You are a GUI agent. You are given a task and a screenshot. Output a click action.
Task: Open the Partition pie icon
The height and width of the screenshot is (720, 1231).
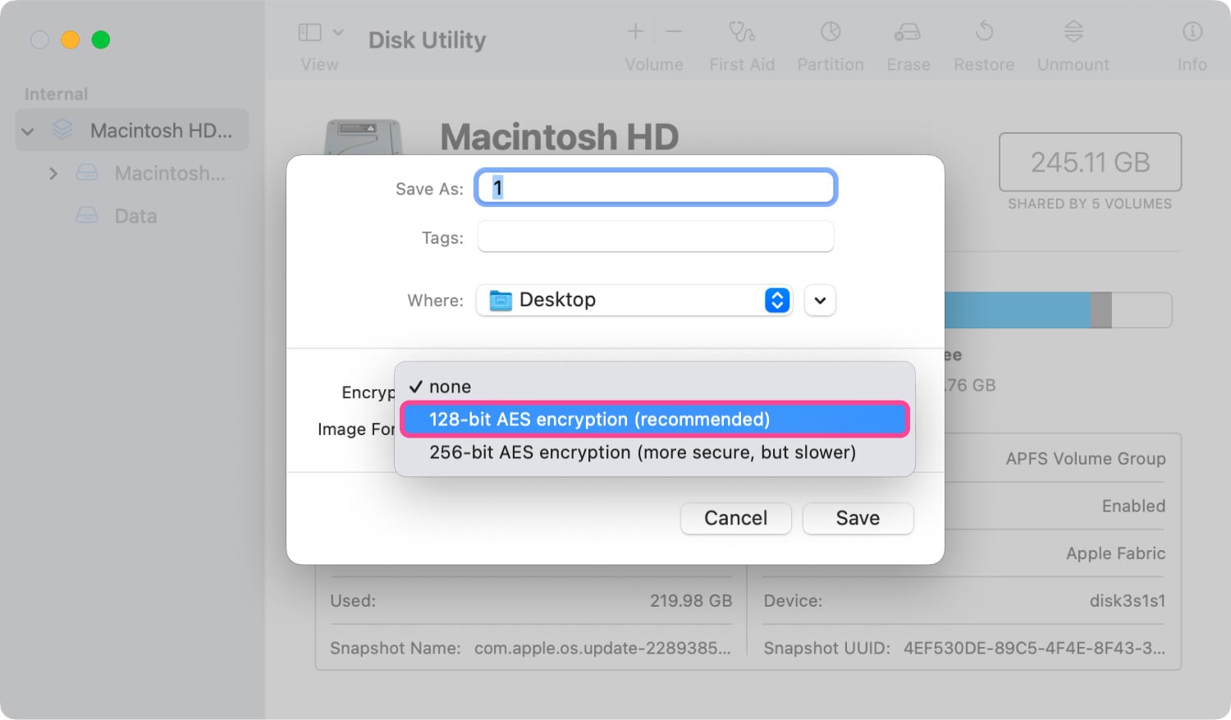tap(831, 32)
